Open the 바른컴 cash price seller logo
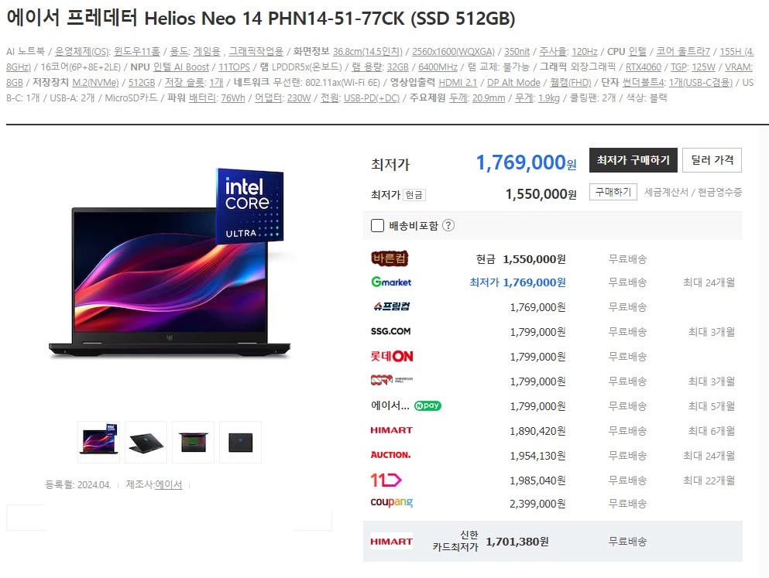The height and width of the screenshot is (578, 769). tap(390, 258)
